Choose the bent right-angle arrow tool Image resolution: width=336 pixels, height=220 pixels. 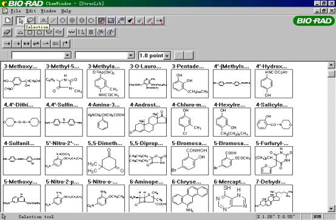point(66,44)
